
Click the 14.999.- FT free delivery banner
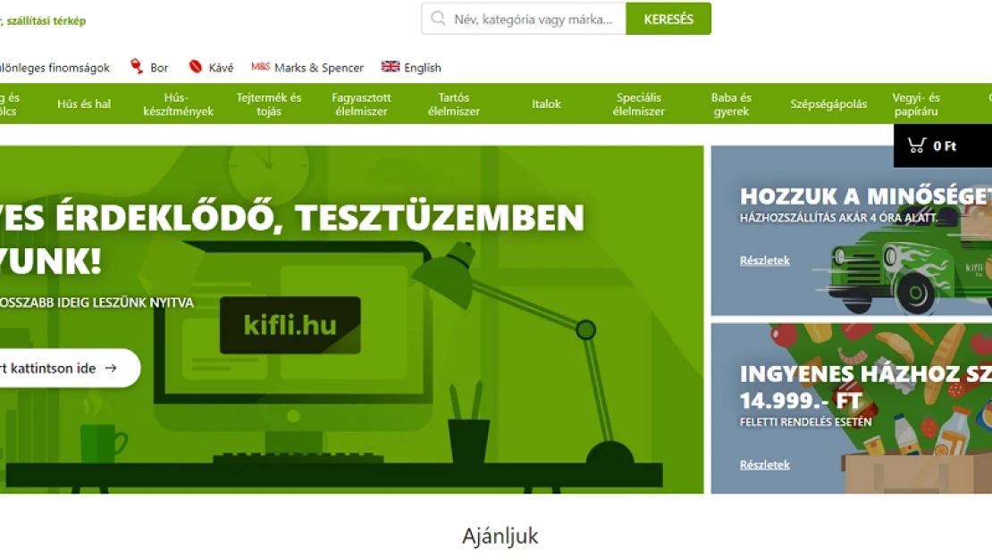(x=852, y=409)
